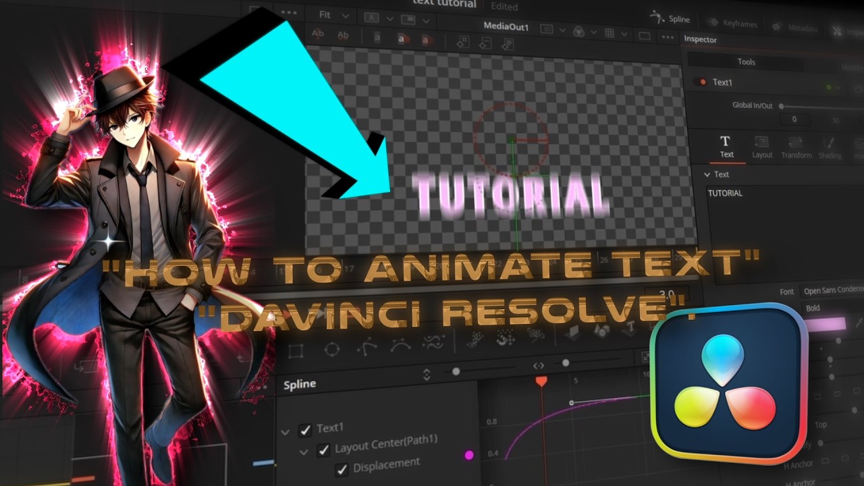Viewport: 864px width, 486px height.
Task: Click the magenta Displacement curve color dot
Action: 469,456
